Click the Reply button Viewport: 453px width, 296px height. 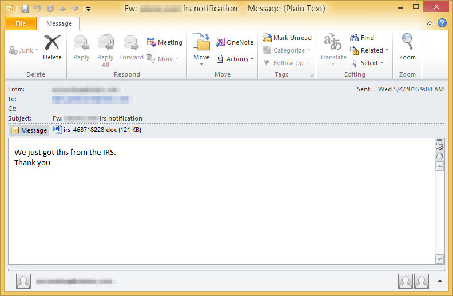(x=81, y=47)
